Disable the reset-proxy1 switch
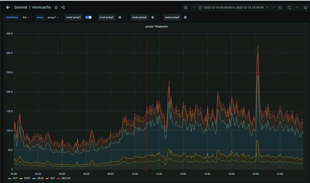 point(88,17)
